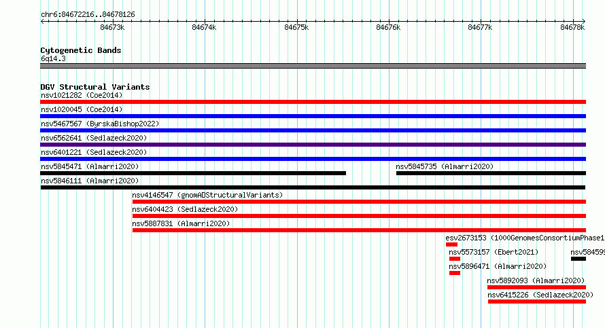Click the nsv5887831 (Almarri2020) label
Image resolution: width=605 pixels, height=328 pixels.
click(x=181, y=223)
